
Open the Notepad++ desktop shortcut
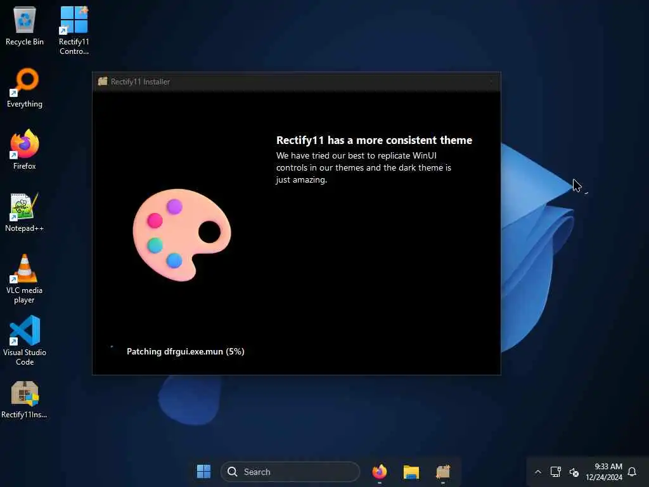coord(25,212)
